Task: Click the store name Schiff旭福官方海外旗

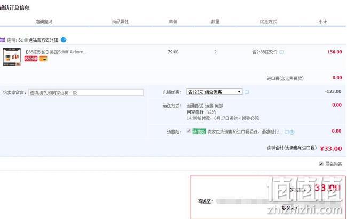Action: click(38, 40)
